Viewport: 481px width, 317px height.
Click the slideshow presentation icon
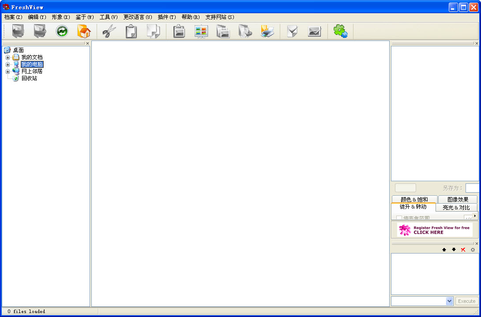pos(201,31)
